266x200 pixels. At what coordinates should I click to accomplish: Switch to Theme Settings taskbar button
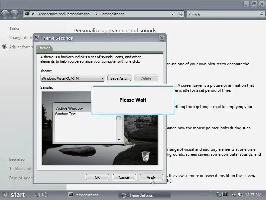pyautogui.click(x=145, y=195)
